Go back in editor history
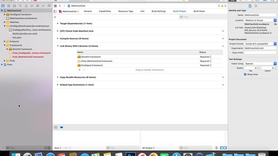This screenshot has width=278, height=156. (60, 6)
